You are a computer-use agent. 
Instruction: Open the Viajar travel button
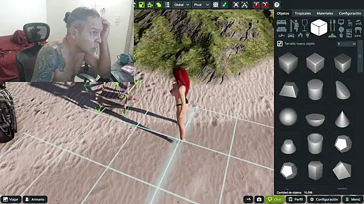11,199
